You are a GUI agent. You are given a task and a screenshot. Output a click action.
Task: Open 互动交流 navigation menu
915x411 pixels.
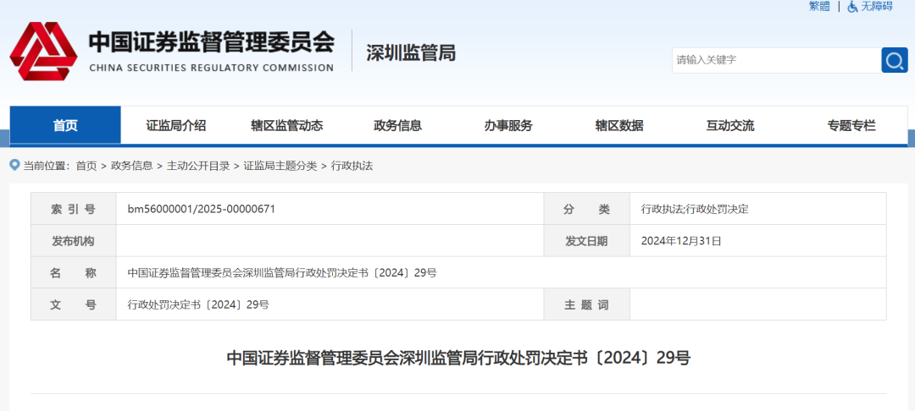pos(730,125)
